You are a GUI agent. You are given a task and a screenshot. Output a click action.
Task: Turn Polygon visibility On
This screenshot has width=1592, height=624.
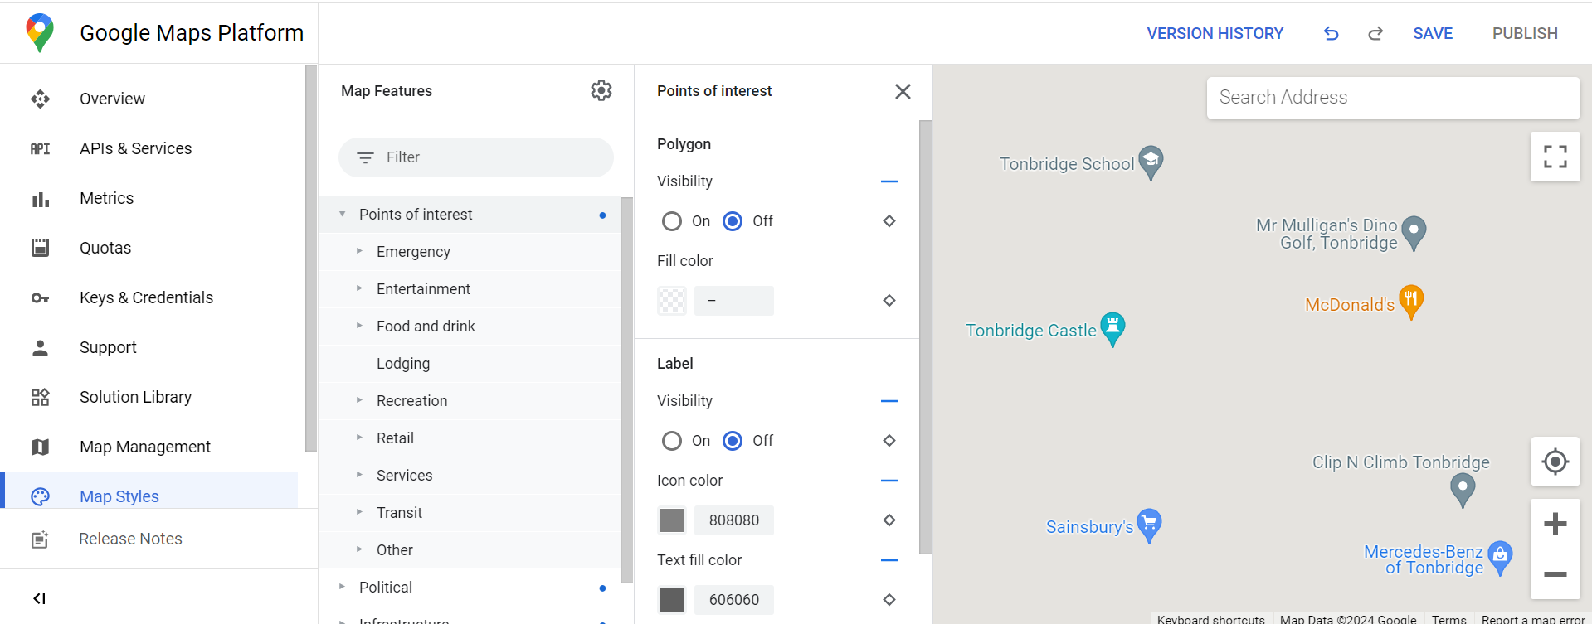click(x=672, y=221)
